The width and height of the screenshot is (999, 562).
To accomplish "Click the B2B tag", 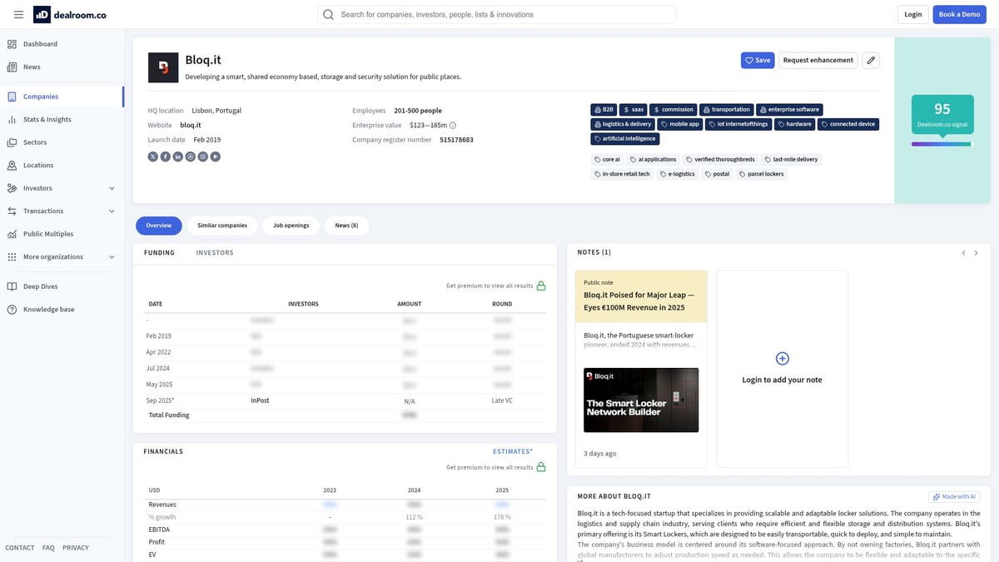I will click(x=604, y=109).
